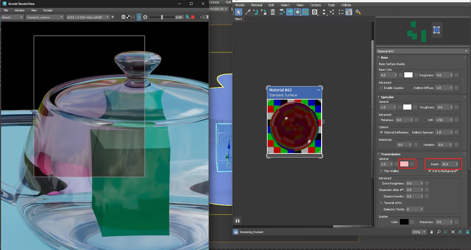
Task: Click the Scatter black color swatch
Action: tap(404, 222)
